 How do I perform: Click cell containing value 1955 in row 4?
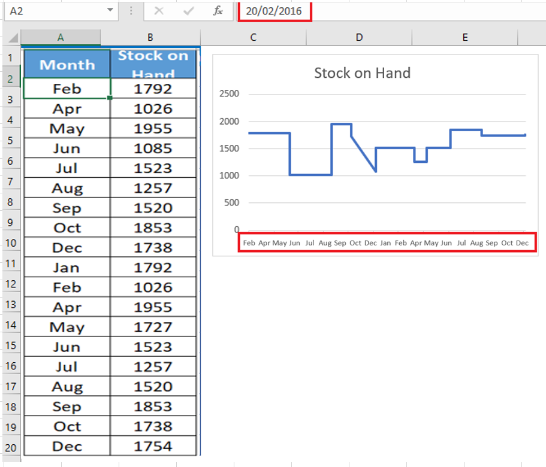click(153, 129)
